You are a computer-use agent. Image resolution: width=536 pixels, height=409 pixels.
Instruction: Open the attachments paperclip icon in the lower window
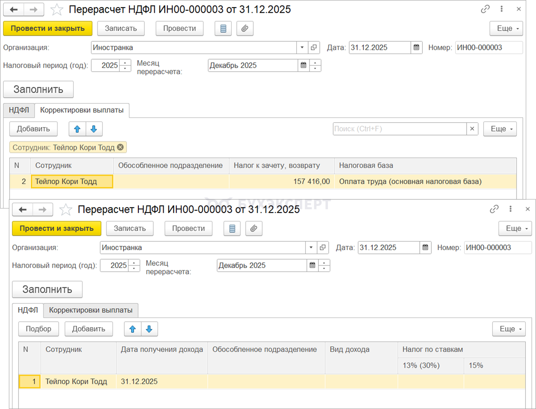pyautogui.click(x=254, y=228)
